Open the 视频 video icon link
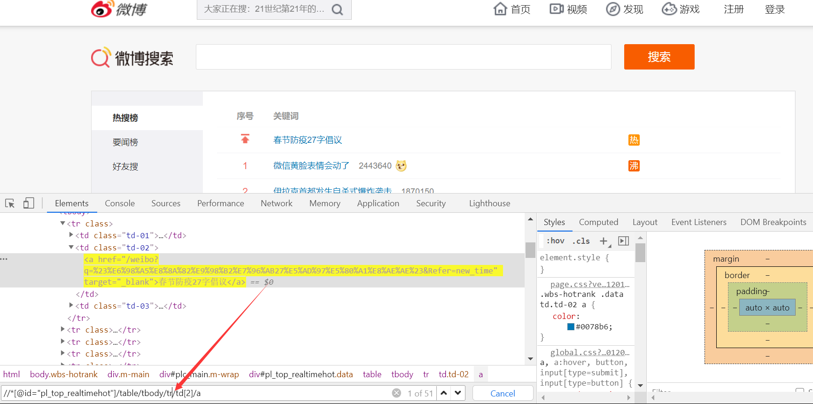 point(557,9)
